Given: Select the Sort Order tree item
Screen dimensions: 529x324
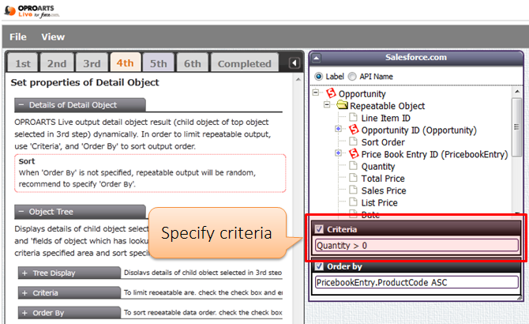Looking at the screenshot, I should (x=383, y=142).
